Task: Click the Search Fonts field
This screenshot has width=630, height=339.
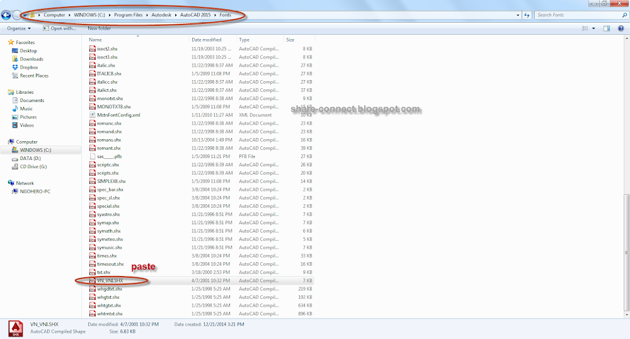Action: [x=581, y=15]
